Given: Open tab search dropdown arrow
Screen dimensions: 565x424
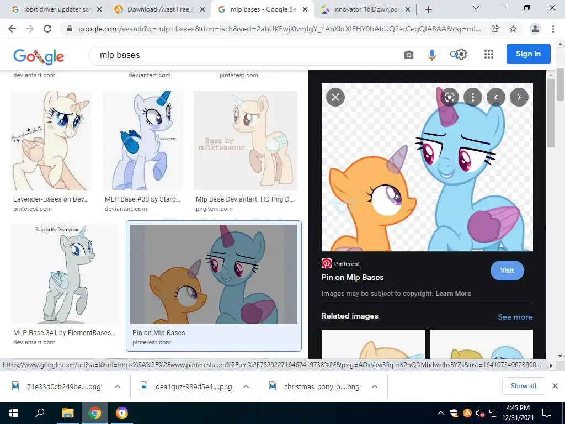Looking at the screenshot, I should point(476,8).
